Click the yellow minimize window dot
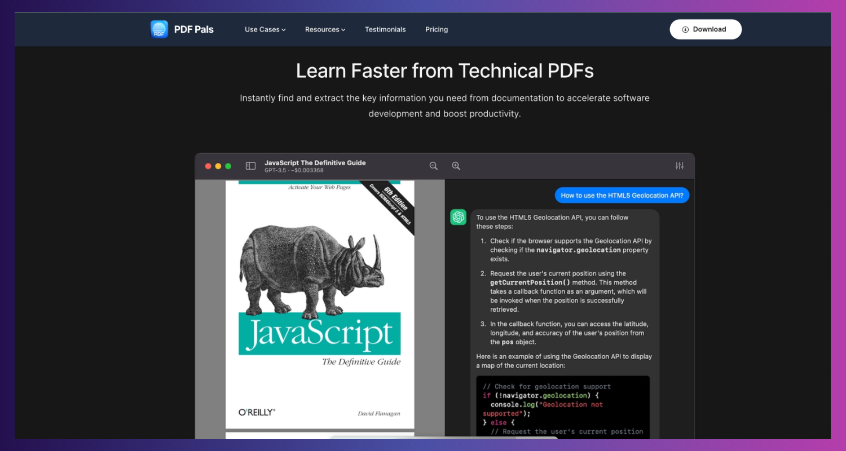846x451 pixels. click(x=218, y=166)
